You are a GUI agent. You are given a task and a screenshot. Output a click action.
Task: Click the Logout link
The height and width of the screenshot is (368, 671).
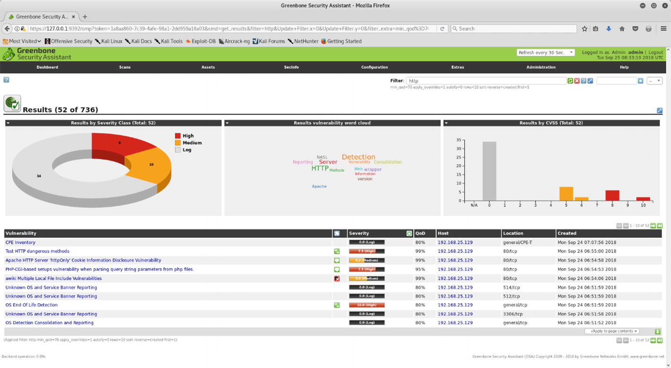(655, 53)
